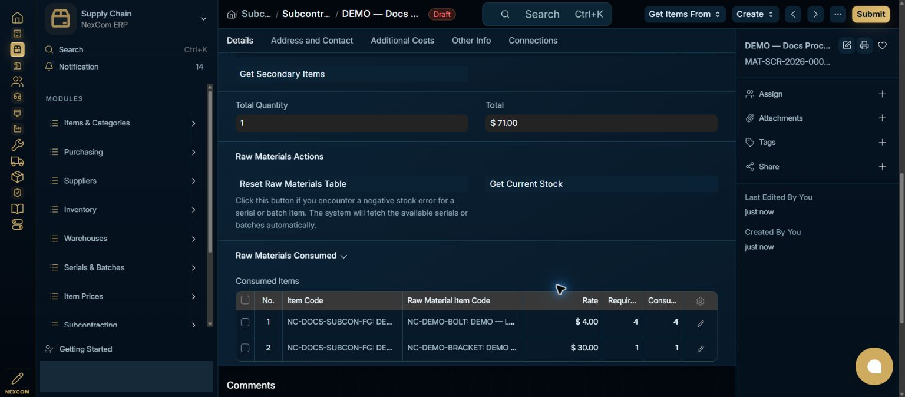Switch to Address and Contact tab
Screen dimensions: 905x397
pyautogui.click(x=312, y=41)
